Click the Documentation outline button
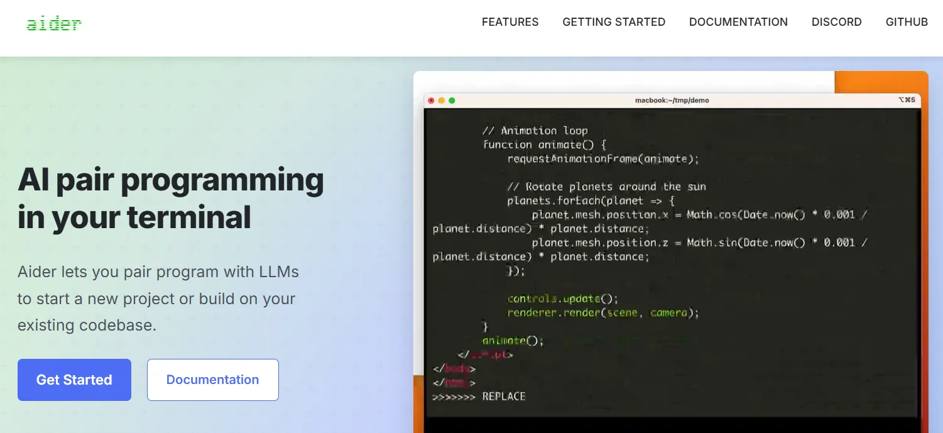The width and height of the screenshot is (943, 433). [213, 380]
